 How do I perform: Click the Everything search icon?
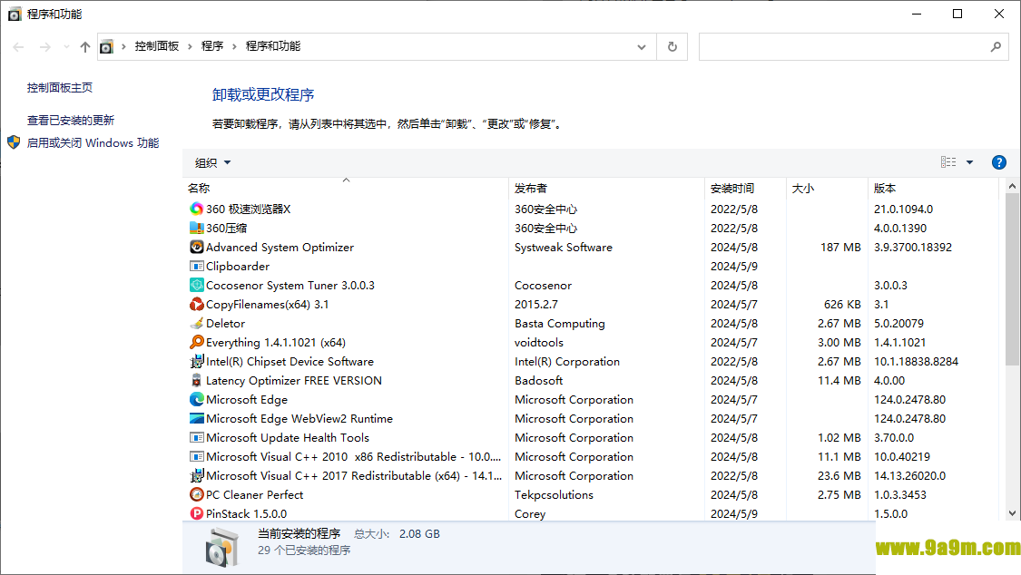(197, 342)
